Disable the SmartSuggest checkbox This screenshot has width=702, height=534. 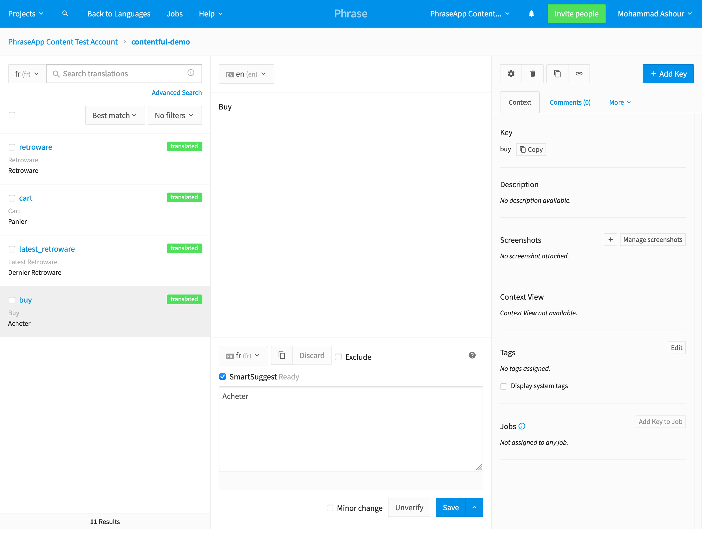[223, 377]
